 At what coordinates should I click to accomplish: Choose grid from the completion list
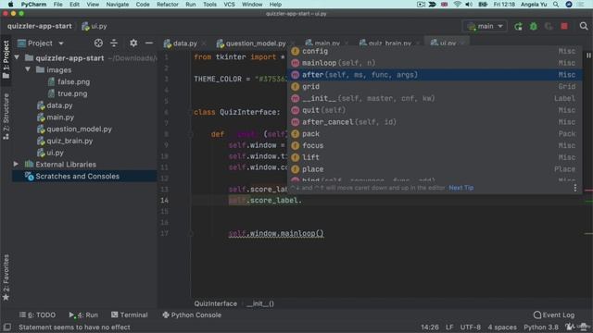click(435, 86)
